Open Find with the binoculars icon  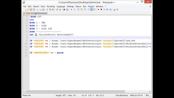tap(64, 10)
